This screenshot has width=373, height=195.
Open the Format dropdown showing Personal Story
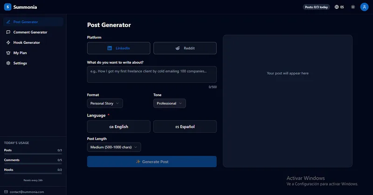(x=105, y=104)
